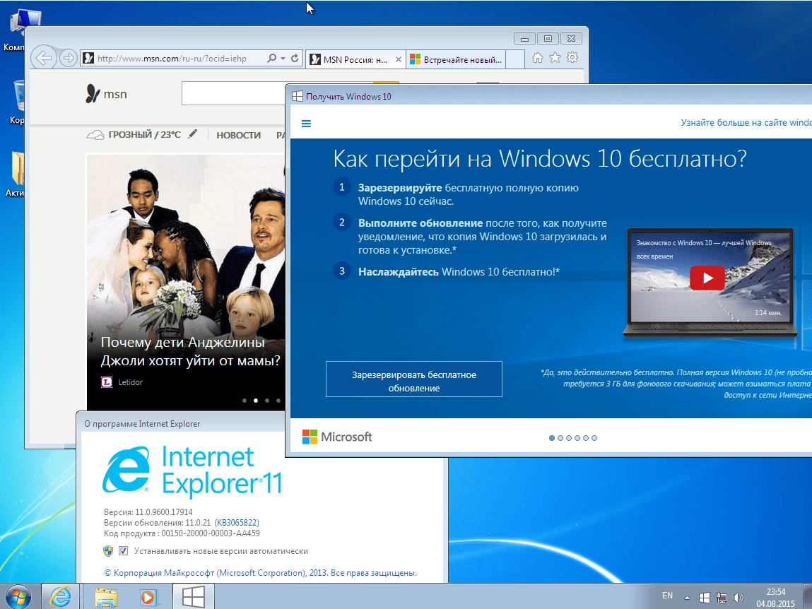Open the blank new tab button in IE
The width and height of the screenshot is (812, 609).
click(514, 59)
